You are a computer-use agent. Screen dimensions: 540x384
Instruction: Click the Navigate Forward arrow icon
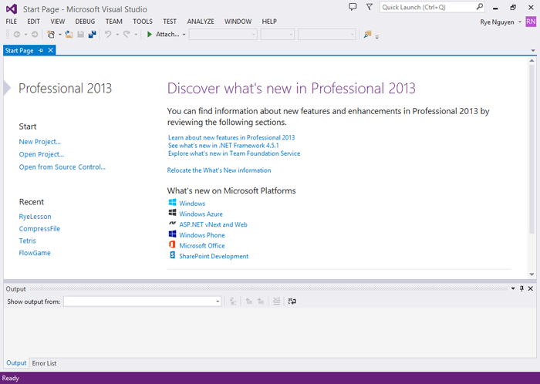[35, 35]
